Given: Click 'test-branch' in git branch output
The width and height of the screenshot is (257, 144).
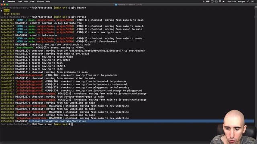Looking at the screenshot, I should click(12, 14).
